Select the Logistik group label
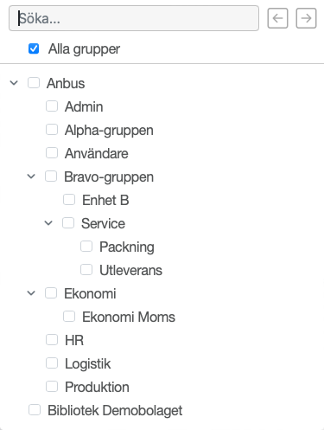 click(87, 363)
